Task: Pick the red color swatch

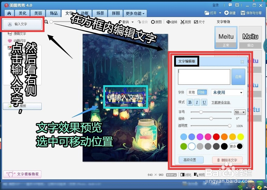Action: [216, 137]
